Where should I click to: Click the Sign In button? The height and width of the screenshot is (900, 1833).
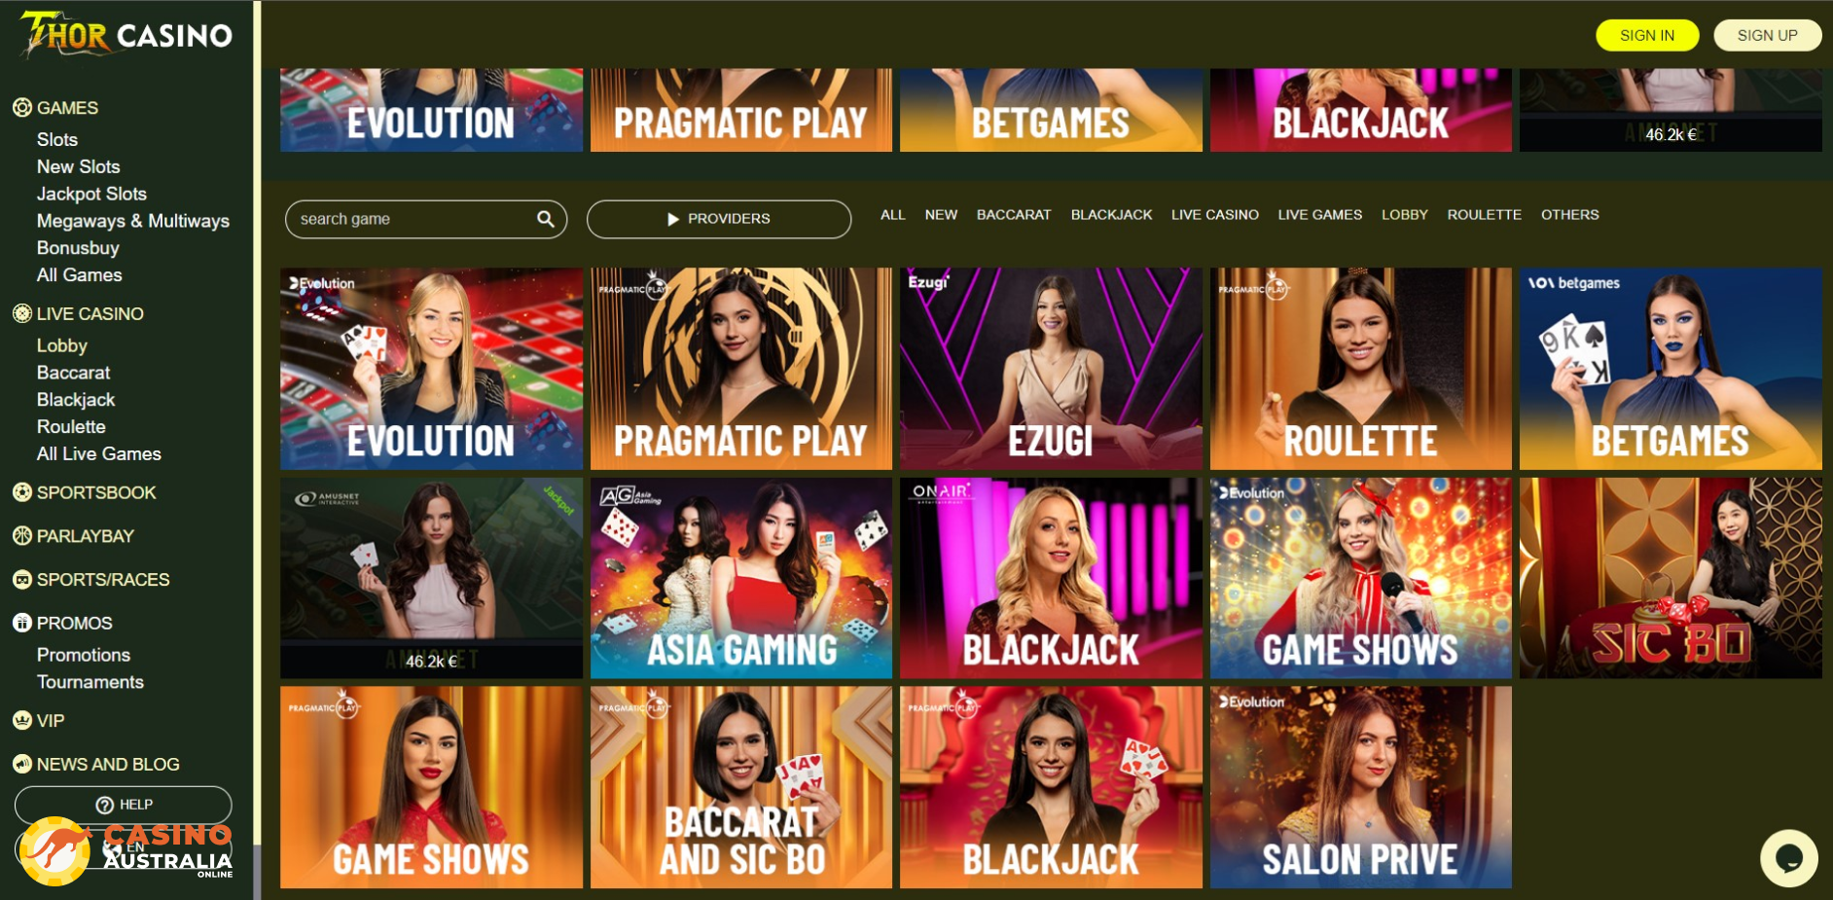pos(1647,35)
